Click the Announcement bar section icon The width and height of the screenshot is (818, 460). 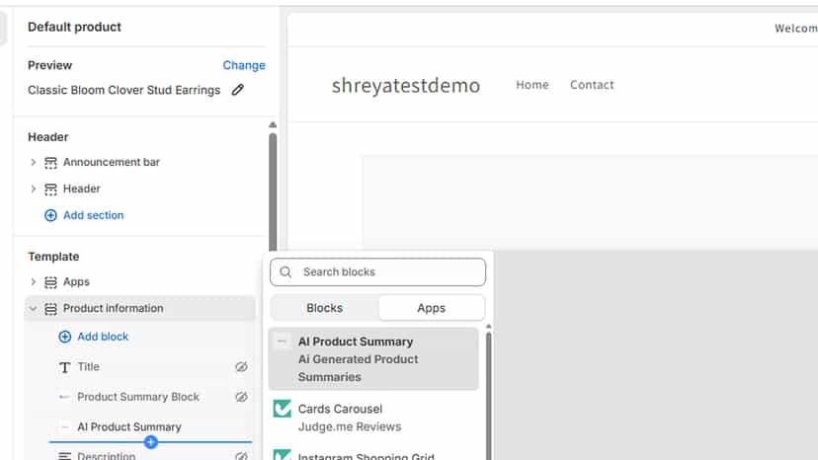[x=50, y=163]
